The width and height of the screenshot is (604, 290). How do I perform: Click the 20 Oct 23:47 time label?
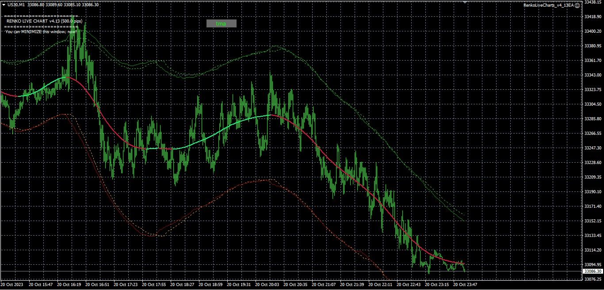click(x=465, y=285)
